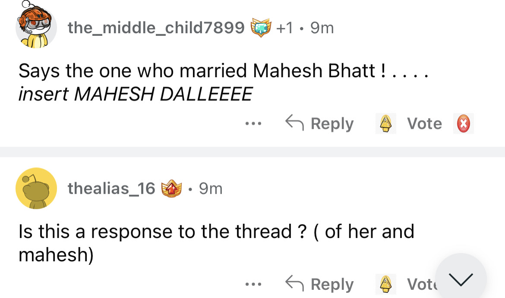Open the_middle_child7899 username profile link
Screen dimensions: 505x298
[156, 28]
